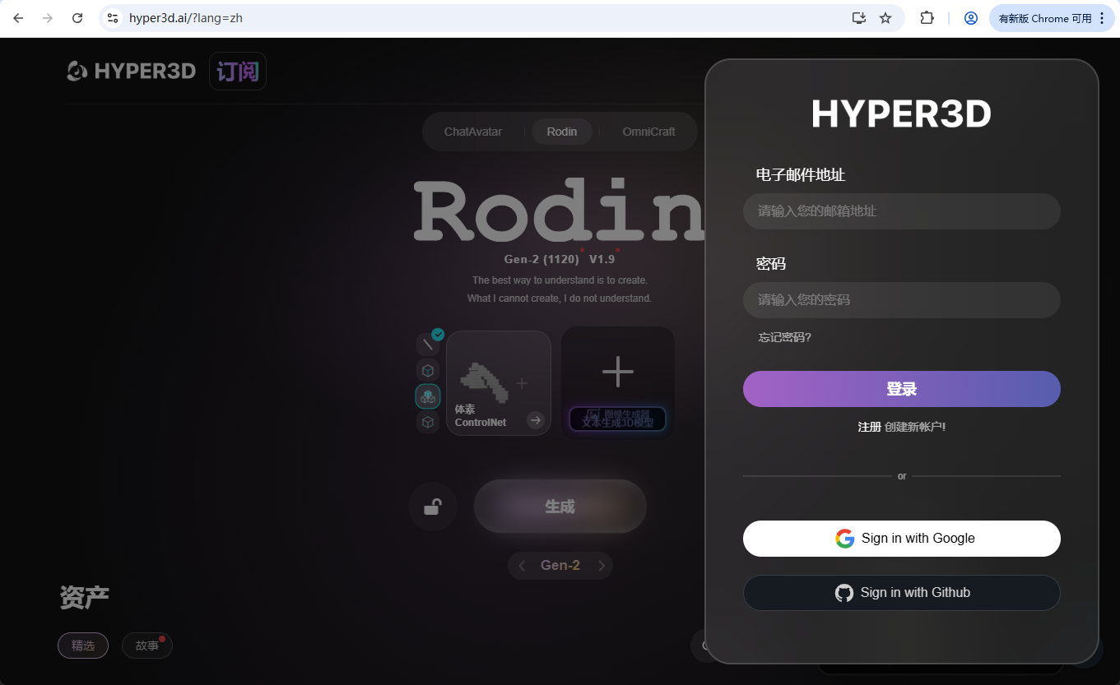Image resolution: width=1120 pixels, height=685 pixels.
Task: Select the 精选 featured filter
Action: click(x=83, y=646)
